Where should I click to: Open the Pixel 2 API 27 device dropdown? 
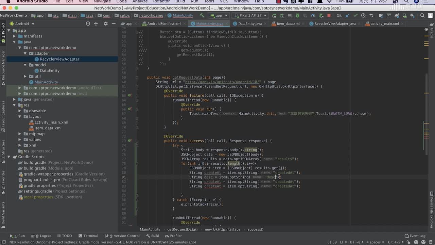250,15
